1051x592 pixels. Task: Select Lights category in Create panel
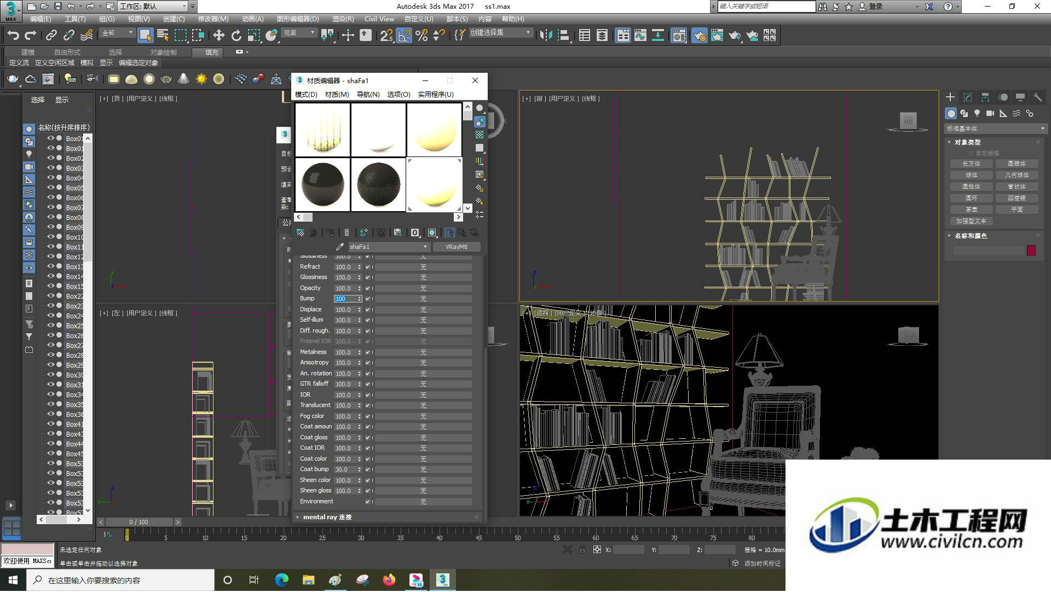pyautogui.click(x=977, y=113)
